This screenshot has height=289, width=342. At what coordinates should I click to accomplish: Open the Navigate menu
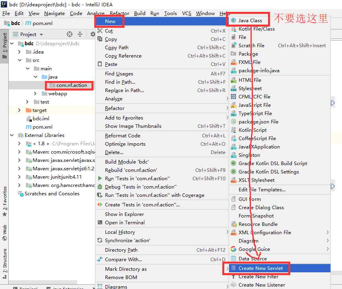click(54, 13)
